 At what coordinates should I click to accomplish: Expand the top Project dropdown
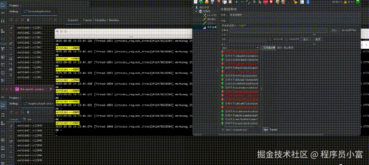click(15, 5)
